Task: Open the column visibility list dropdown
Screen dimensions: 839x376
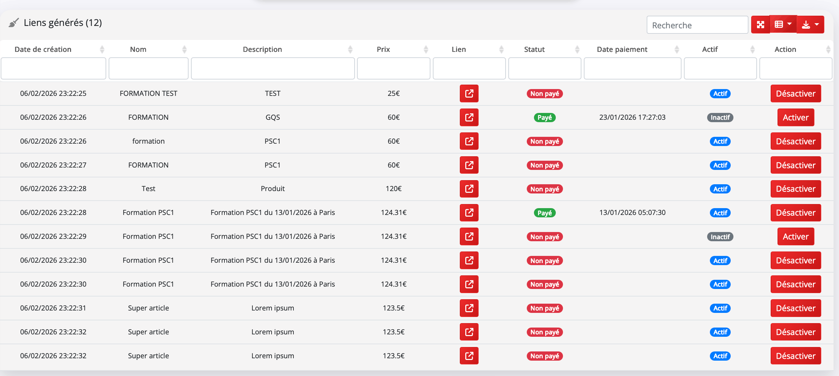Action: [x=783, y=25]
